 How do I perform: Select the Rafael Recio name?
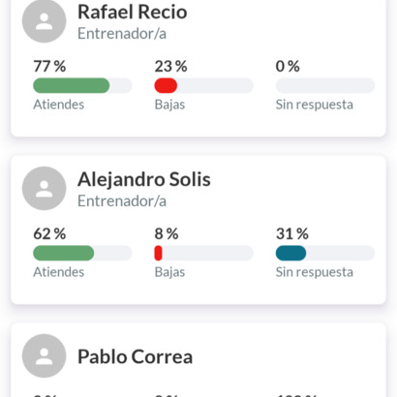tap(133, 13)
